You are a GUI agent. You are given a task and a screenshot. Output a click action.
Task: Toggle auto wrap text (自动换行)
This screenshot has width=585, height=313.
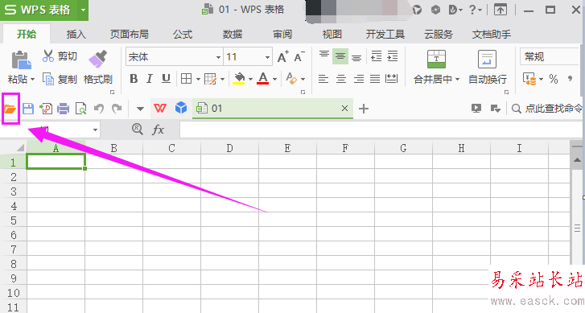pos(488,68)
